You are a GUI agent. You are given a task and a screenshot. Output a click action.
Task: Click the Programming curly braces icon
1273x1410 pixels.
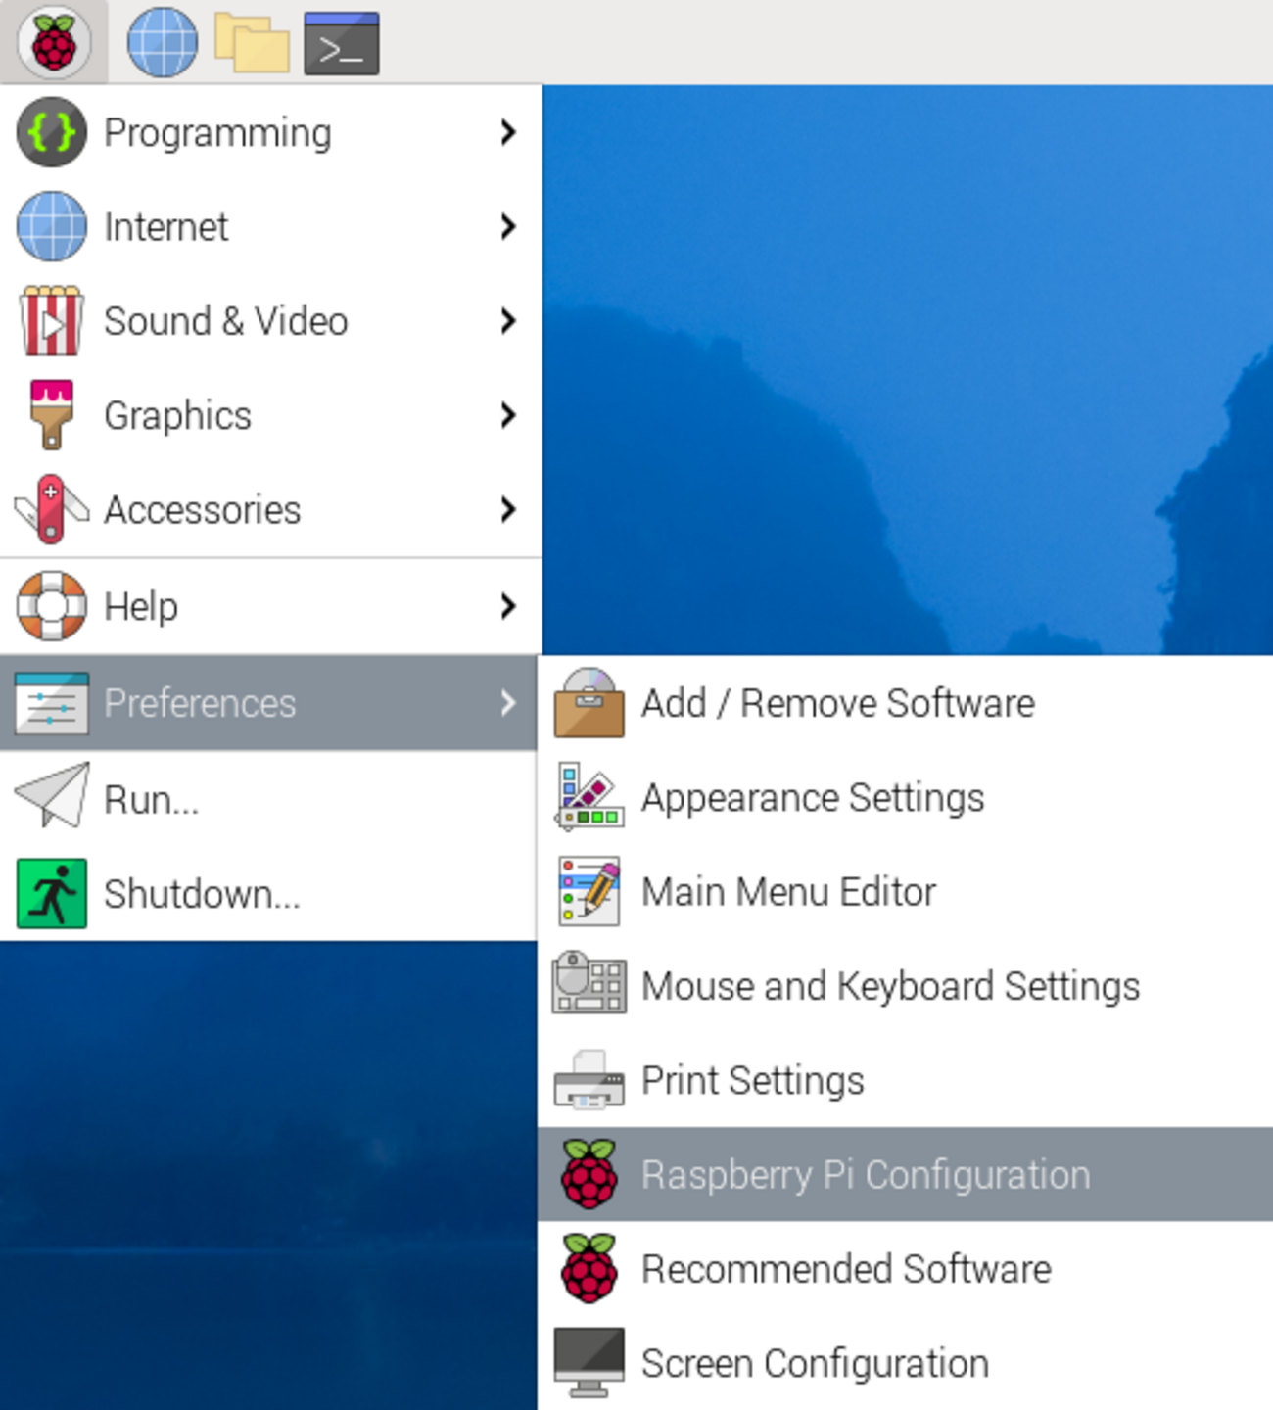52,132
